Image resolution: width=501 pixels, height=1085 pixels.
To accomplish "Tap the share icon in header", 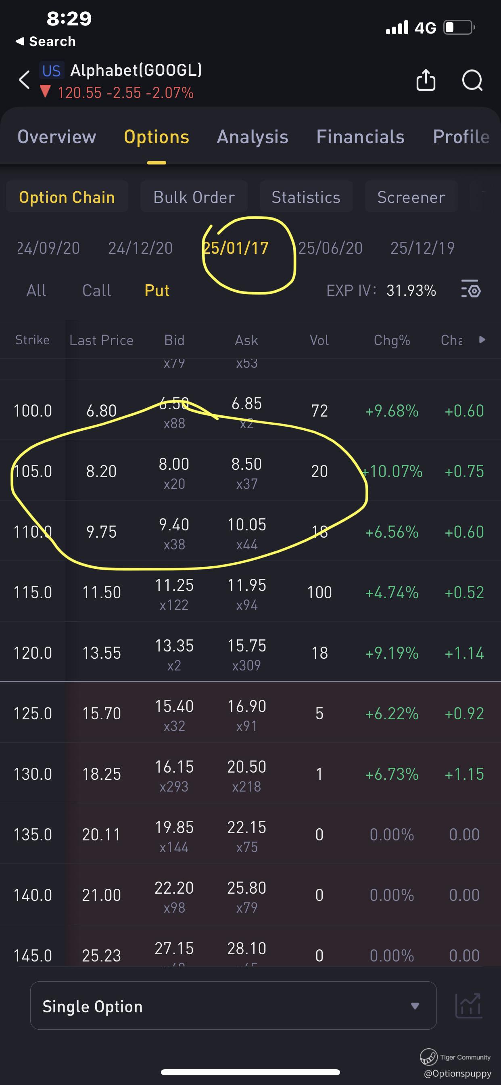I will pos(426,80).
